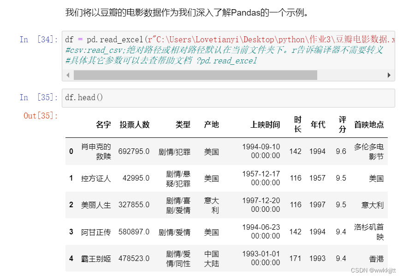Click release date 1994-09-10 00:00:00

pyautogui.click(x=261, y=151)
